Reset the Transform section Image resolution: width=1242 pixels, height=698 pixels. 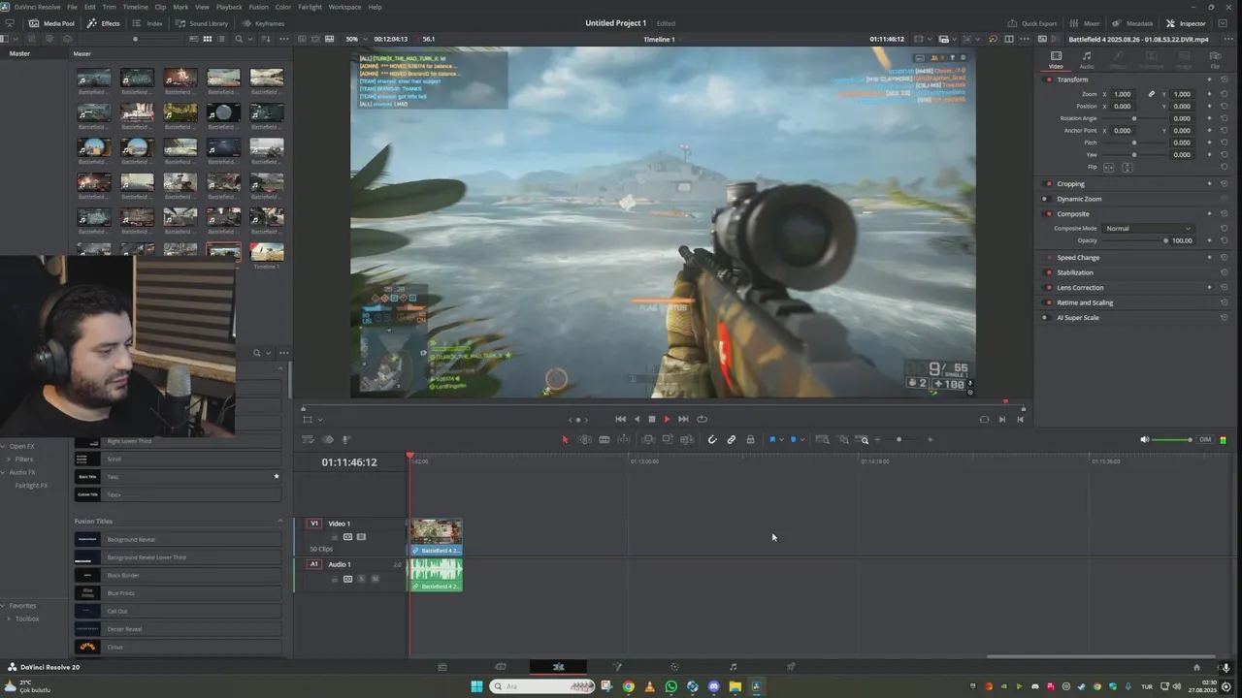click(1225, 79)
